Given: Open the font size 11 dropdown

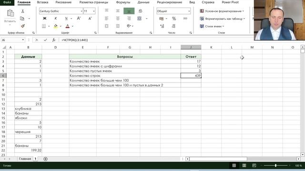Looking at the screenshot, I should click(94, 11).
